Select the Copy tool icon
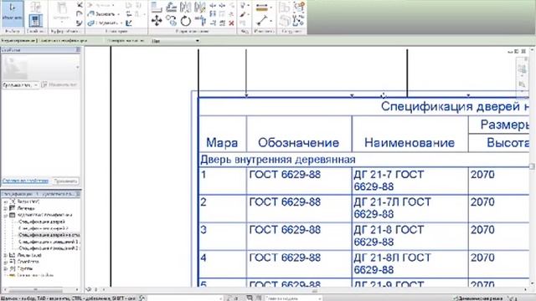 [171, 21]
